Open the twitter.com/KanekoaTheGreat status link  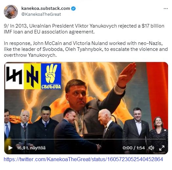click(83, 159)
